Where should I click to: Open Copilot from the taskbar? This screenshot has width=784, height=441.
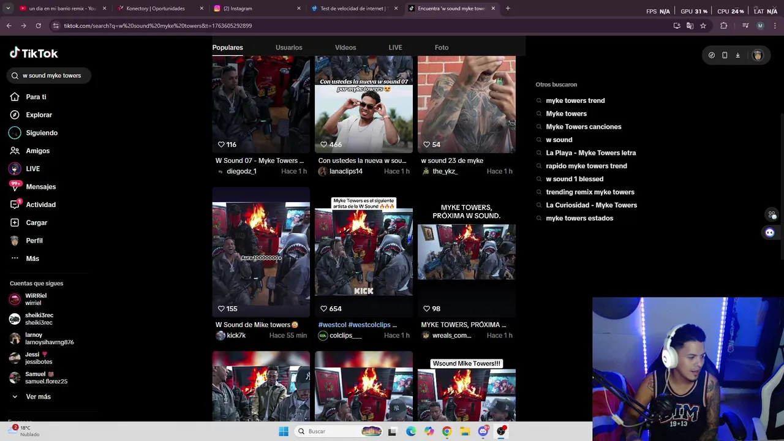coord(429,431)
